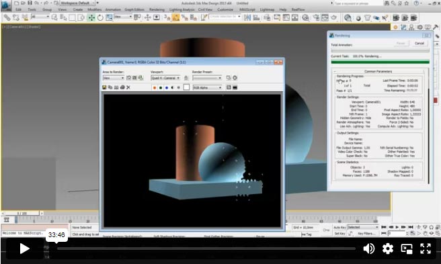This screenshot has height=264, width=441.
Task: Open the Motion command panel tab
Action: point(419,28)
